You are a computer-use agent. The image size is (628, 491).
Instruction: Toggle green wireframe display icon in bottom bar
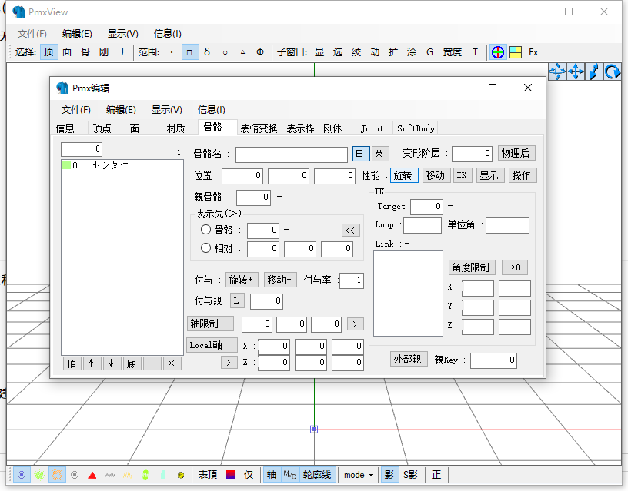[39, 475]
